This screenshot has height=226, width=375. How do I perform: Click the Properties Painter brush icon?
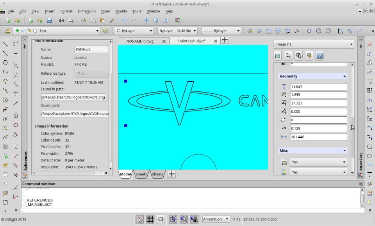point(112,21)
